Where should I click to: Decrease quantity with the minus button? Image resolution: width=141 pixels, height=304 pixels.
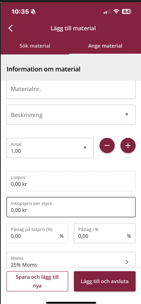107,145
